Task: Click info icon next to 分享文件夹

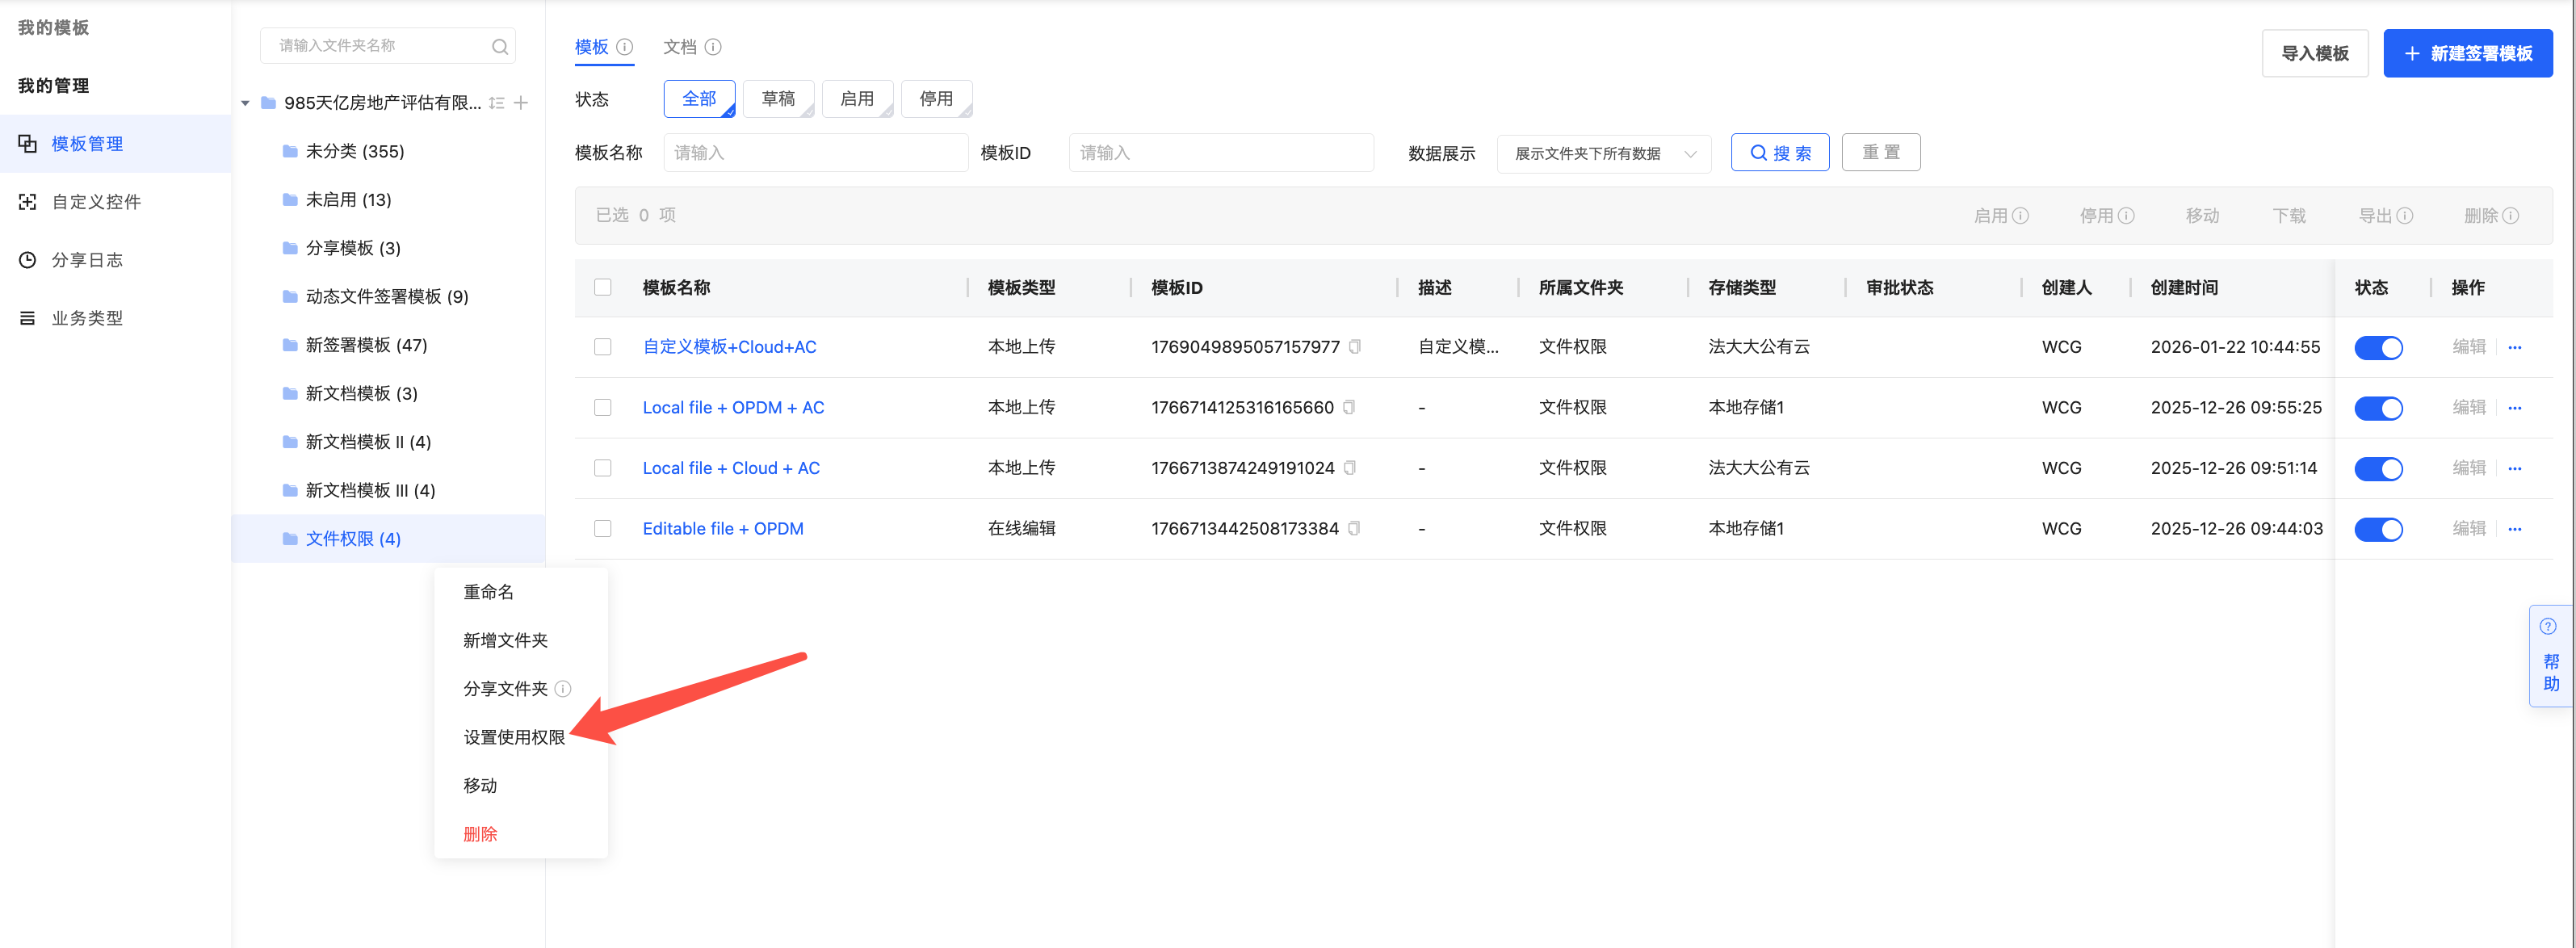Action: click(x=563, y=689)
